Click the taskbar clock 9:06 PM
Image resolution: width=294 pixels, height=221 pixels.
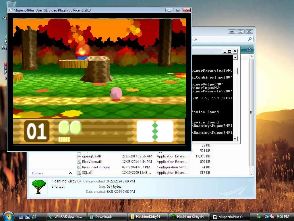coord(283,217)
